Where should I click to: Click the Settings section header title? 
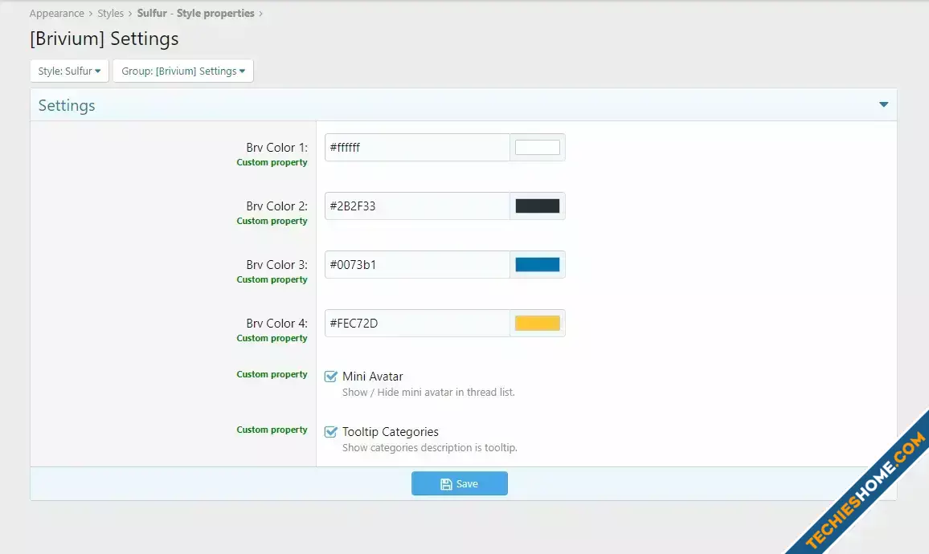coord(67,106)
